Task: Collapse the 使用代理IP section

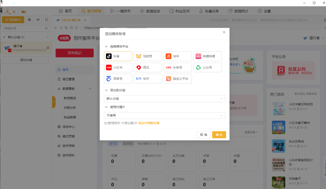Action: point(106,107)
